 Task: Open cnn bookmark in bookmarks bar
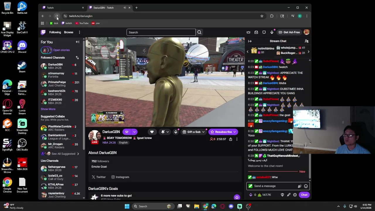96,23
